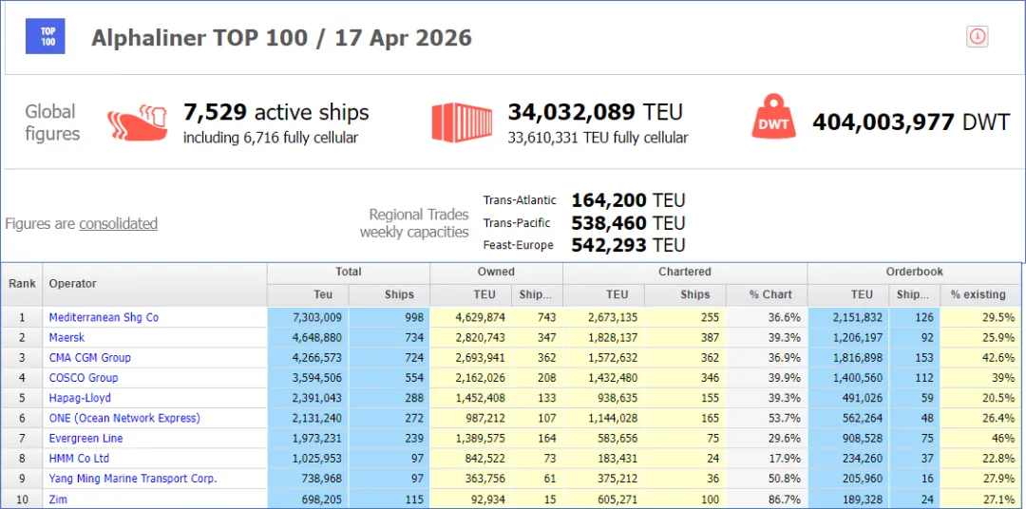
Task: Click the TOP 100 logo icon
Action: coord(47,37)
